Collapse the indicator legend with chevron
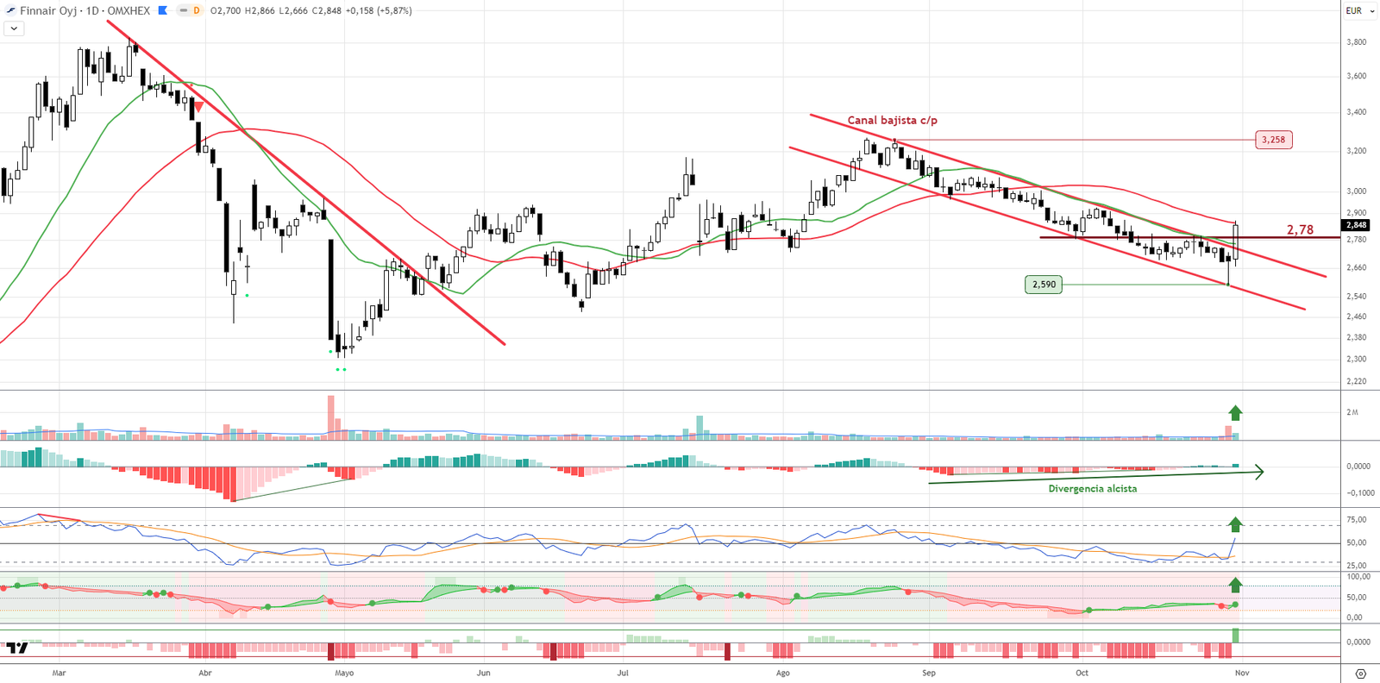 pyautogui.click(x=14, y=28)
